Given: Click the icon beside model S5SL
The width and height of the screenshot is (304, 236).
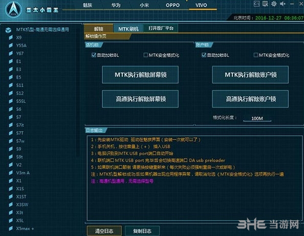Looking at the screenshot, I should pyautogui.click(x=11, y=101).
